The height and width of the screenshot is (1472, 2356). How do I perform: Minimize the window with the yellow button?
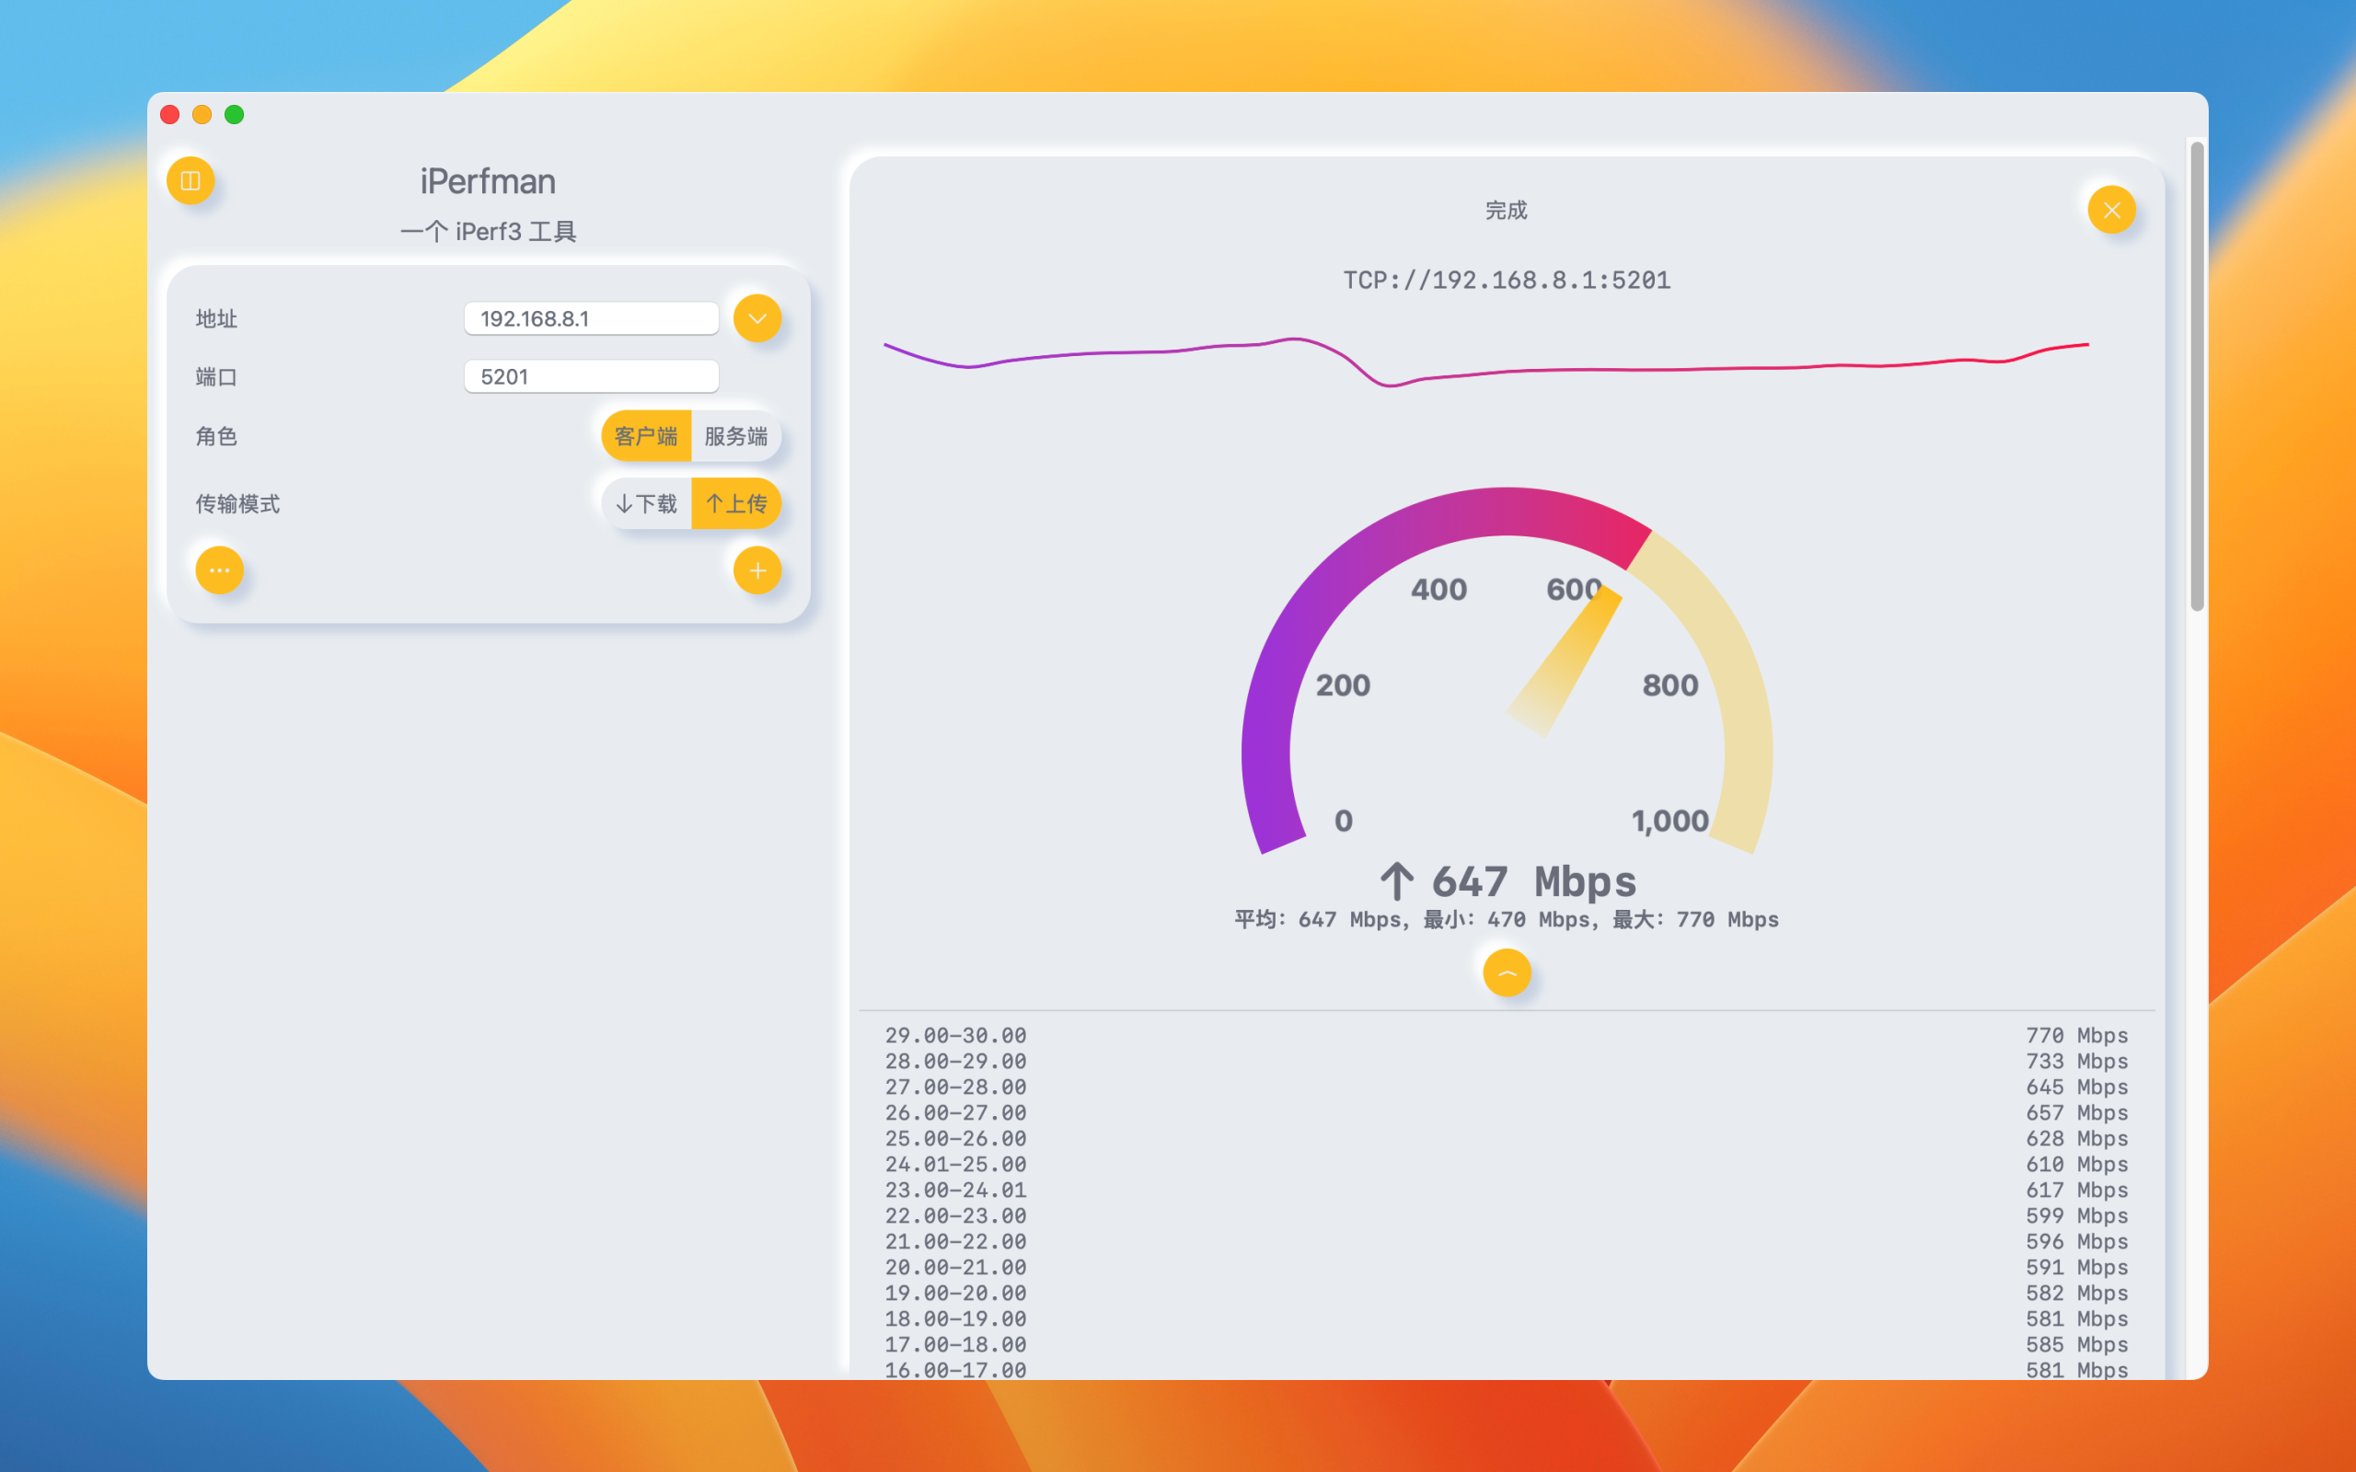tap(202, 115)
